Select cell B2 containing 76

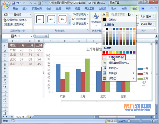(x=21, y=50)
